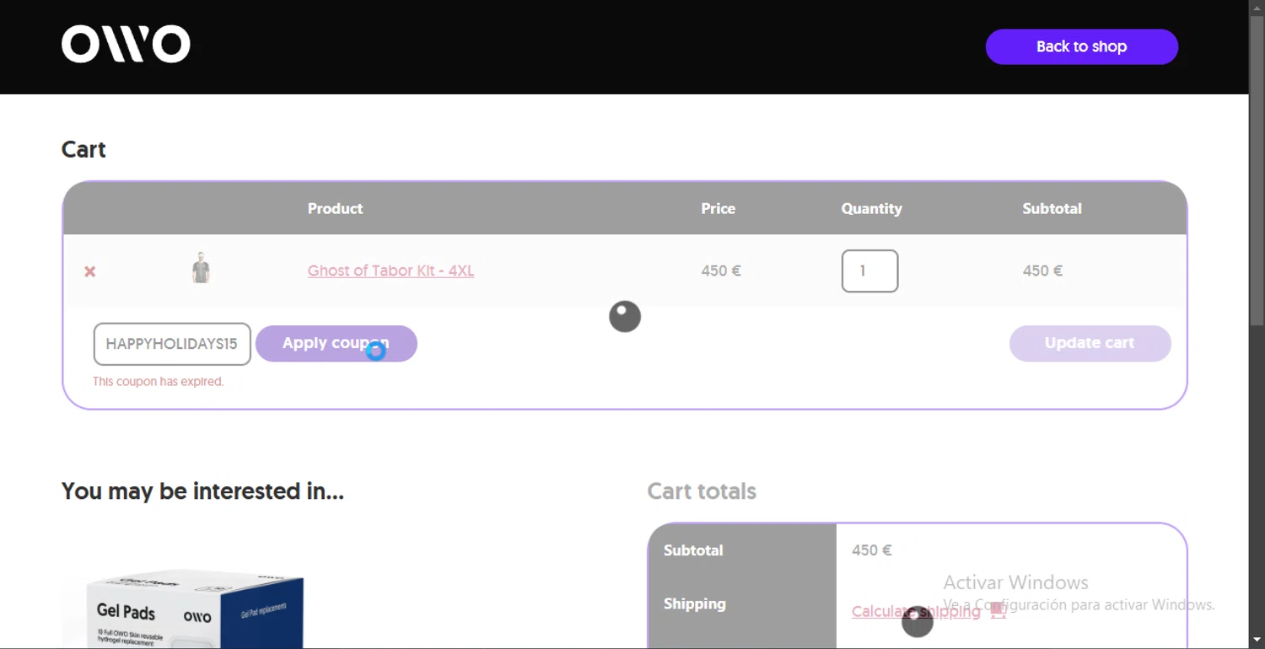The height and width of the screenshot is (649, 1265).
Task: Go back to shop
Action: tap(1082, 46)
